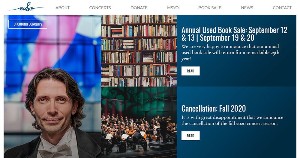Image resolution: width=300 pixels, height=158 pixels.
Task: Click the orchestra performance photo
Action: (139, 122)
